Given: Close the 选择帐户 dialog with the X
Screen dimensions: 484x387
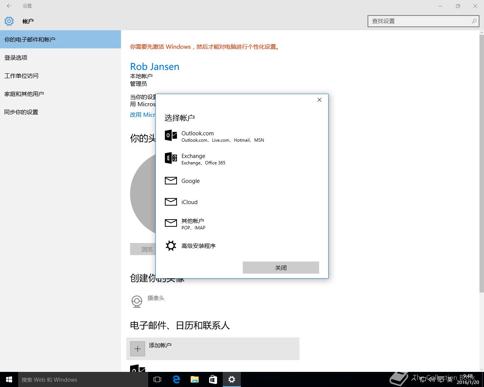Looking at the screenshot, I should (320, 100).
